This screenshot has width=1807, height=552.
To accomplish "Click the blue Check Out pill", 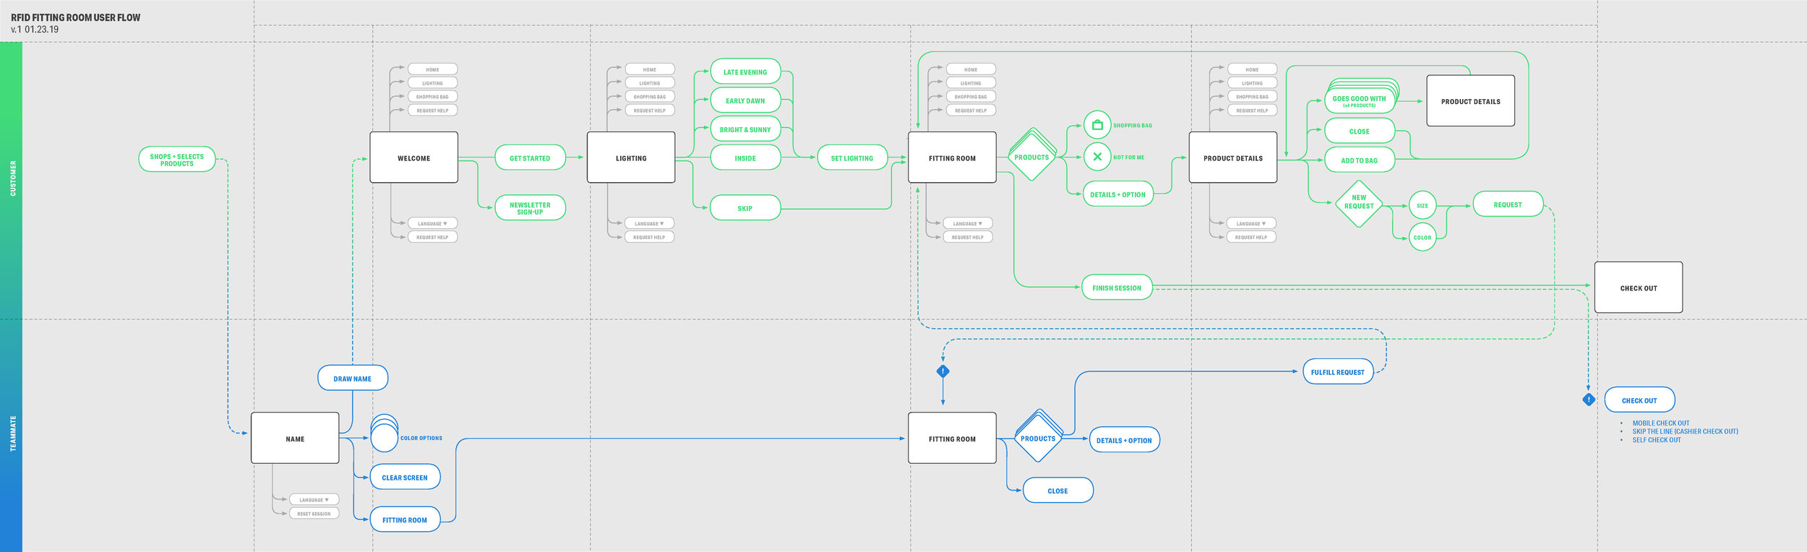I will (1639, 400).
